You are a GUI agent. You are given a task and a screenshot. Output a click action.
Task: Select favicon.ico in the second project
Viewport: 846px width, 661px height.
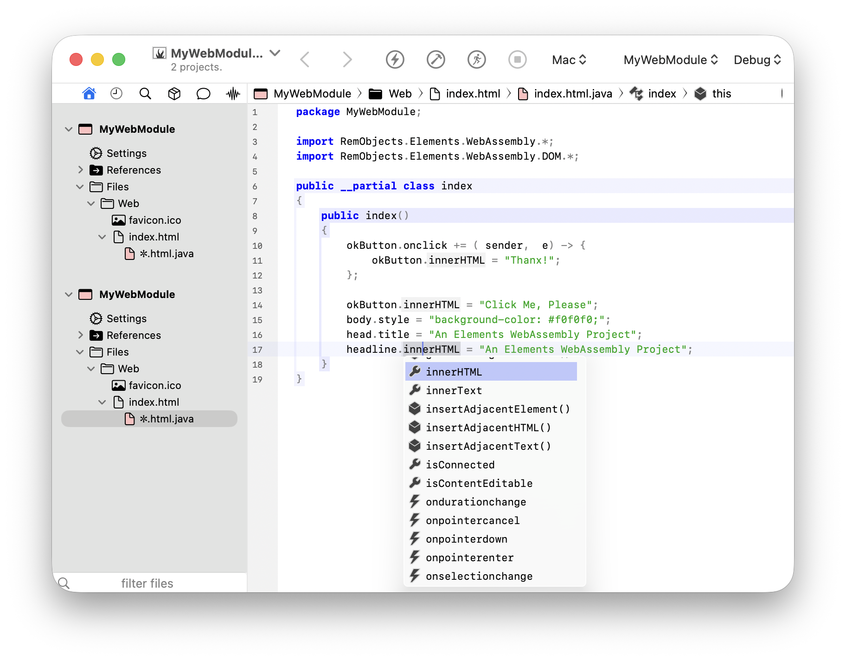(147, 385)
